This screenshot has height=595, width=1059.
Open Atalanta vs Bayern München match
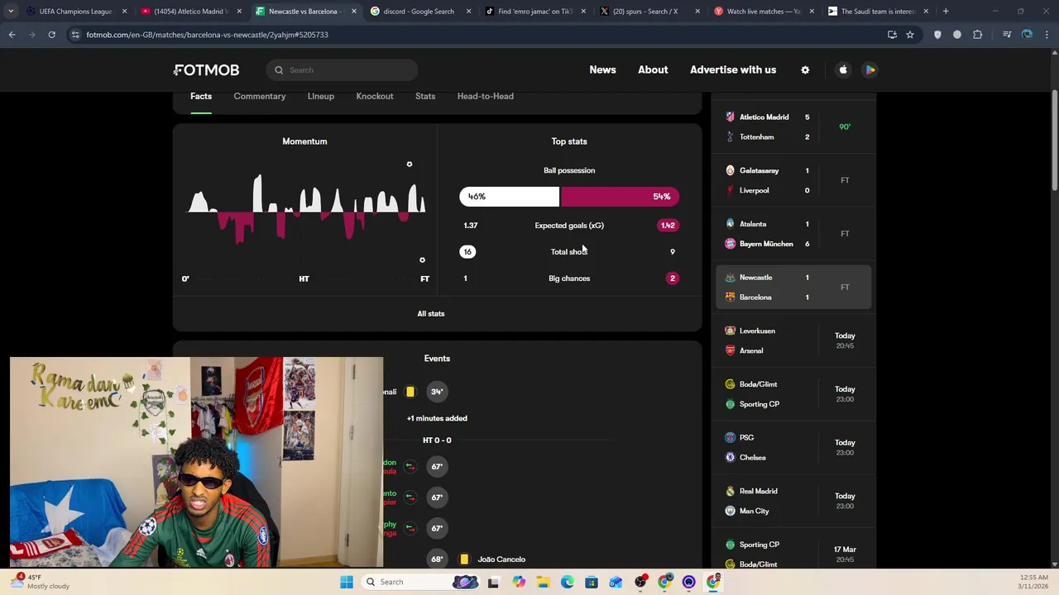coord(792,234)
